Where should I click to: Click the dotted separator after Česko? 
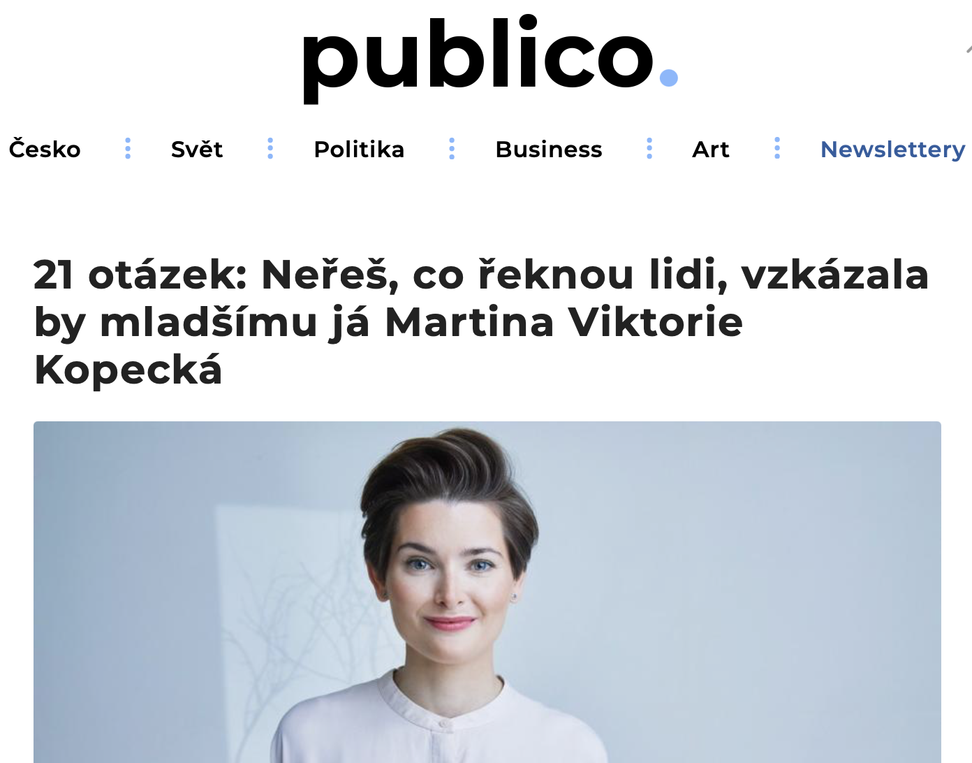coord(128,148)
